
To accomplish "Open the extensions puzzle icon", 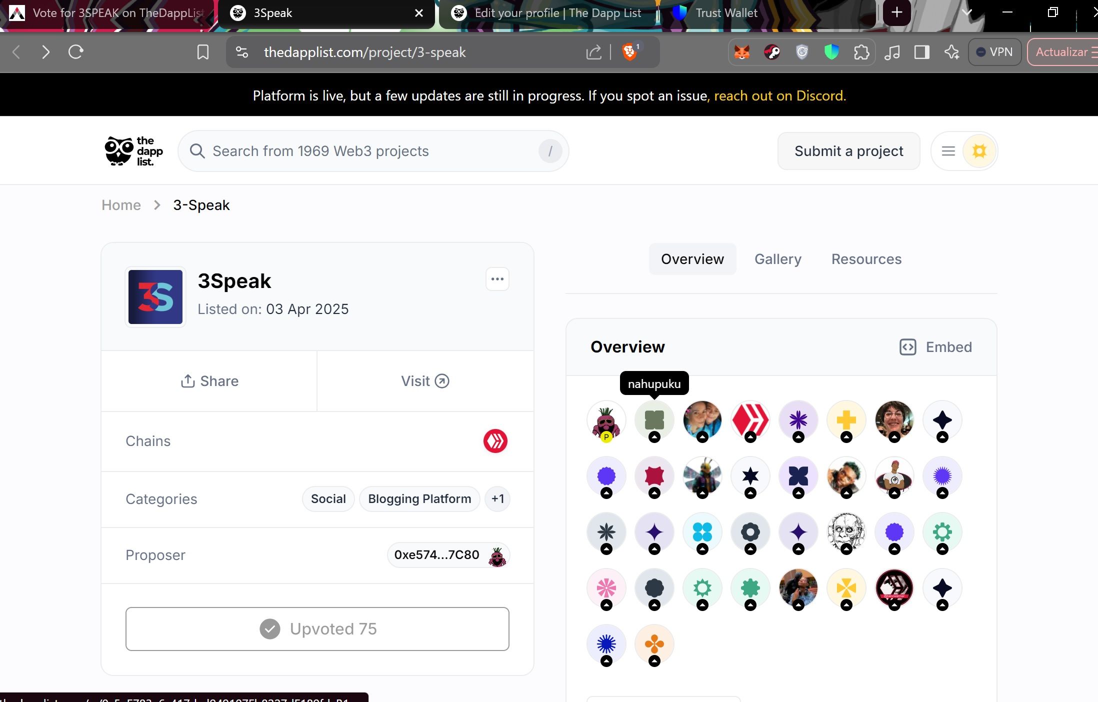I will [x=861, y=52].
